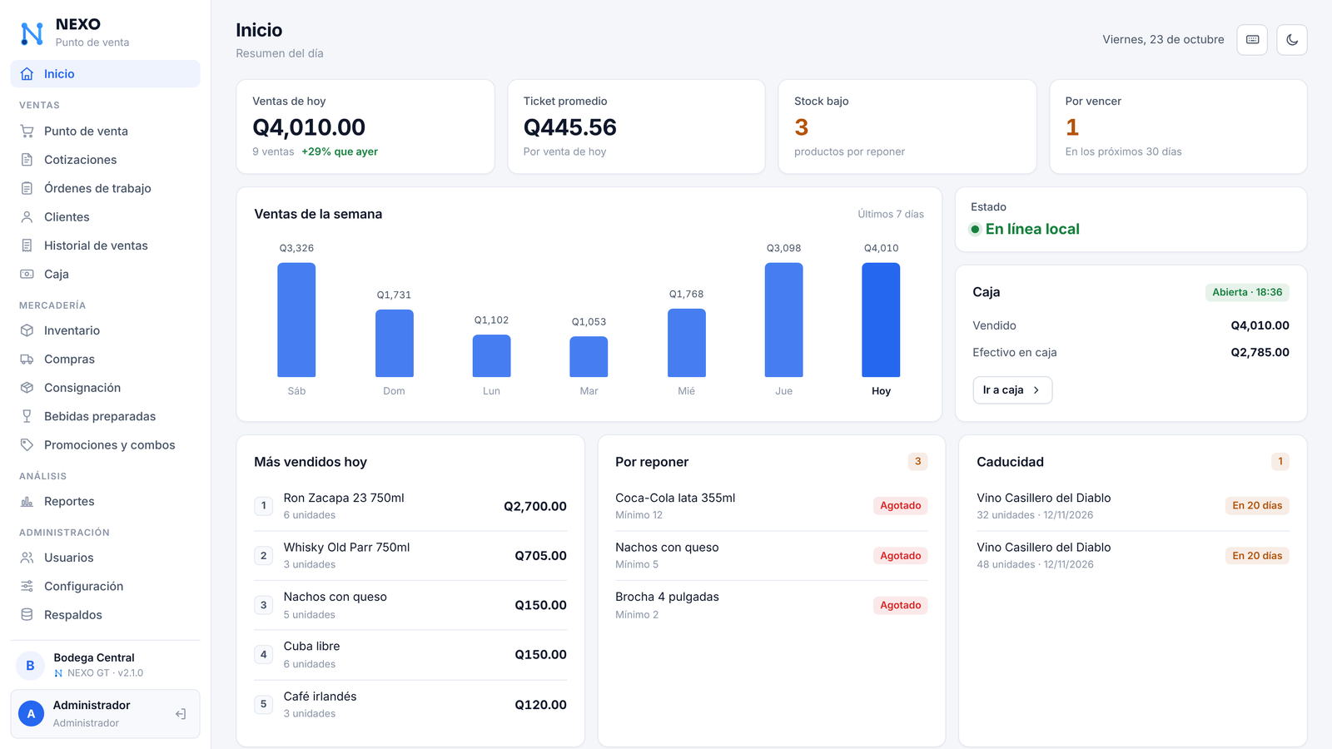The height and width of the screenshot is (749, 1332).
Task: Click the glass icon beside Bebidas preparadas
Action: [x=27, y=416]
